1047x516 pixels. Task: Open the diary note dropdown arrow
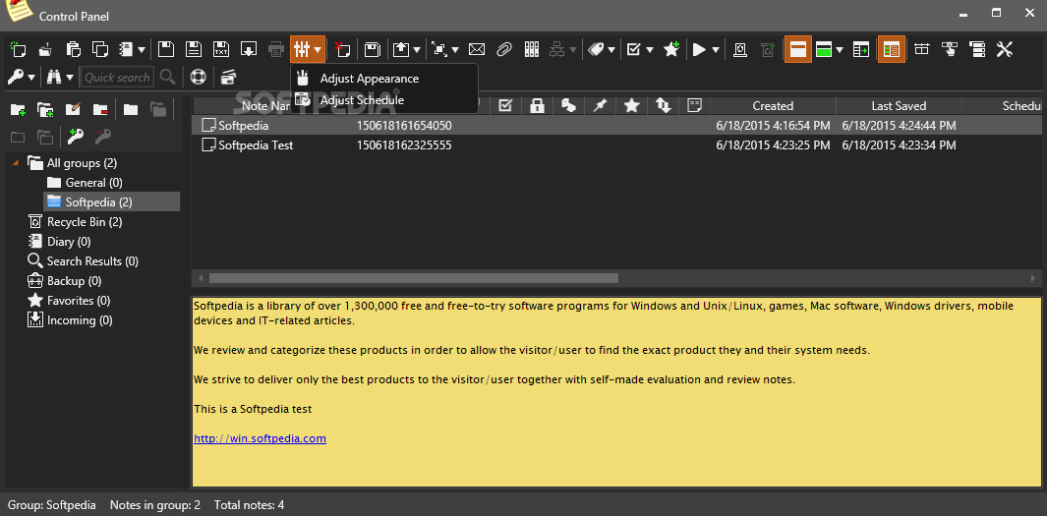click(142, 49)
